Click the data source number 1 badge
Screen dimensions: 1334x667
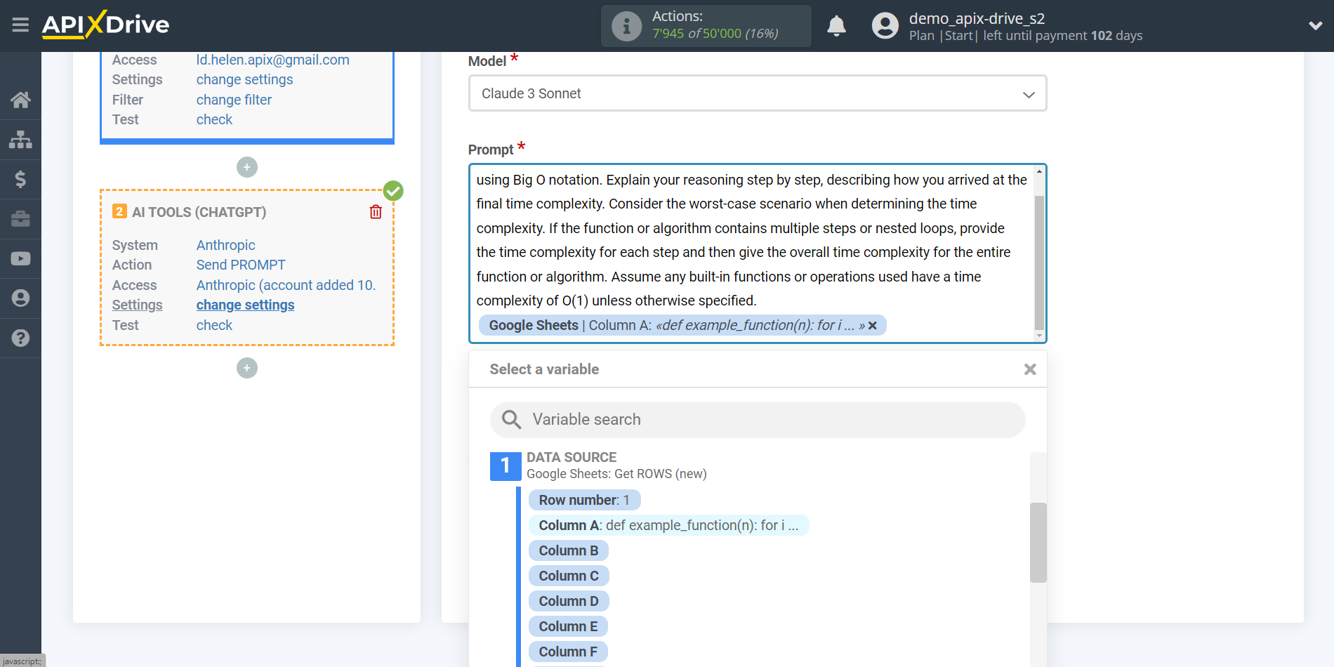pyautogui.click(x=505, y=466)
